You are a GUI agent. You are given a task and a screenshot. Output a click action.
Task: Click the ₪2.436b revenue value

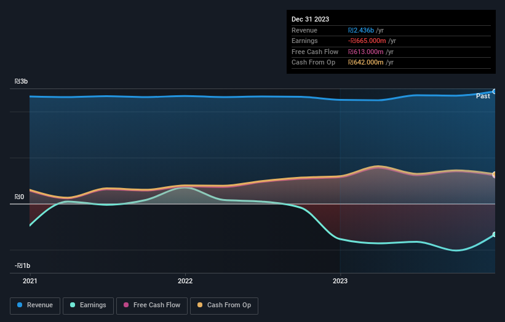(361, 30)
